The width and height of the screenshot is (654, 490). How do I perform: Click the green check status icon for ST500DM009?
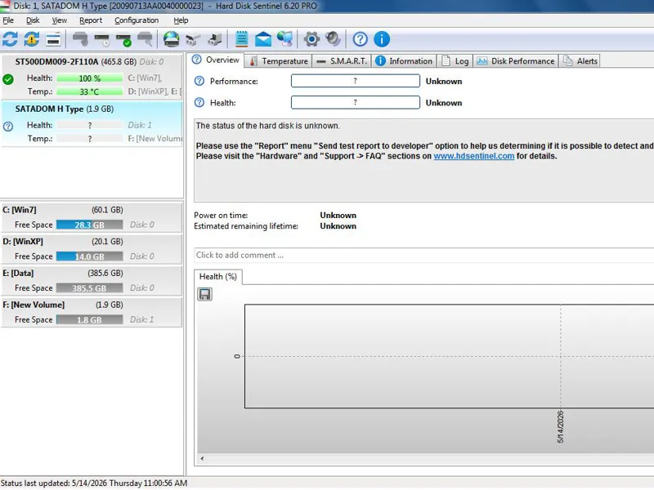(8, 79)
